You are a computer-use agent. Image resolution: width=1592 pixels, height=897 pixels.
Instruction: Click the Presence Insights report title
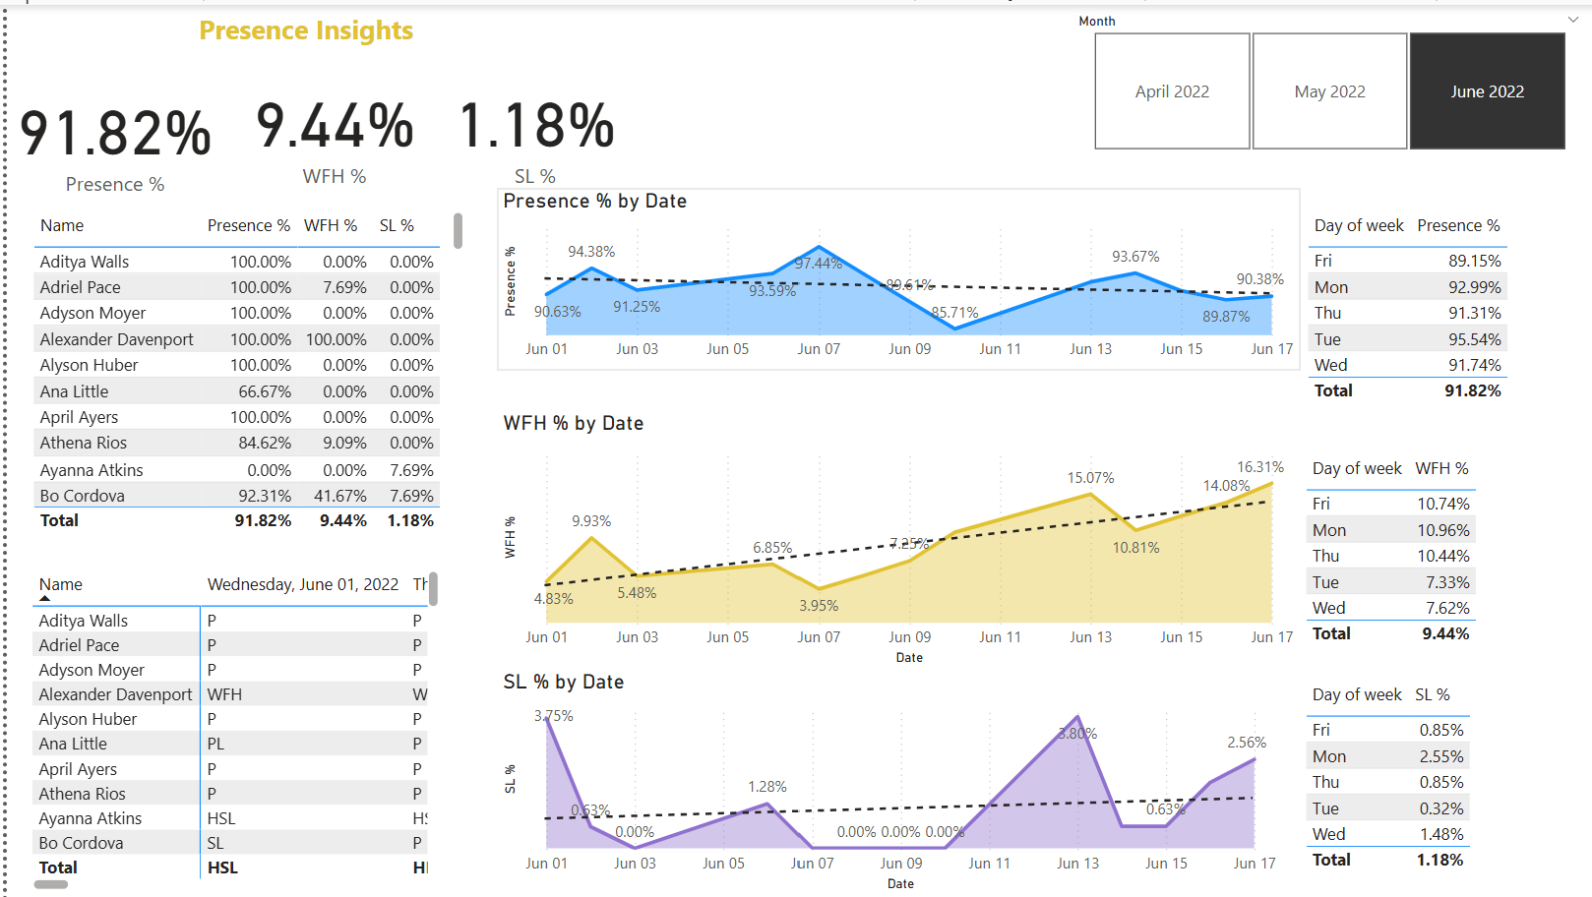click(306, 31)
